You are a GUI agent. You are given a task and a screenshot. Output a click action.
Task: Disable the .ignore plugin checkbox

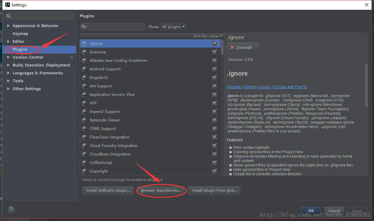click(x=214, y=43)
